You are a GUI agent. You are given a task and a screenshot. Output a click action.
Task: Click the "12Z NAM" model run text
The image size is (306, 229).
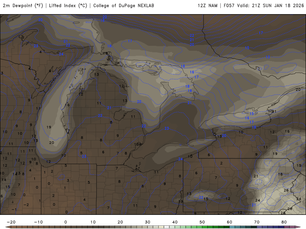[x=207, y=6]
